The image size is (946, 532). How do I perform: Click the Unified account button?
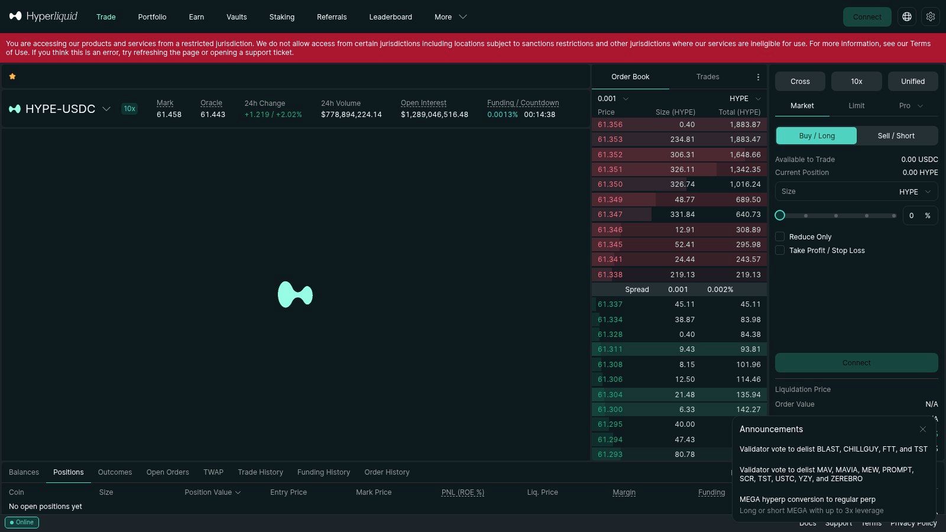913,82
